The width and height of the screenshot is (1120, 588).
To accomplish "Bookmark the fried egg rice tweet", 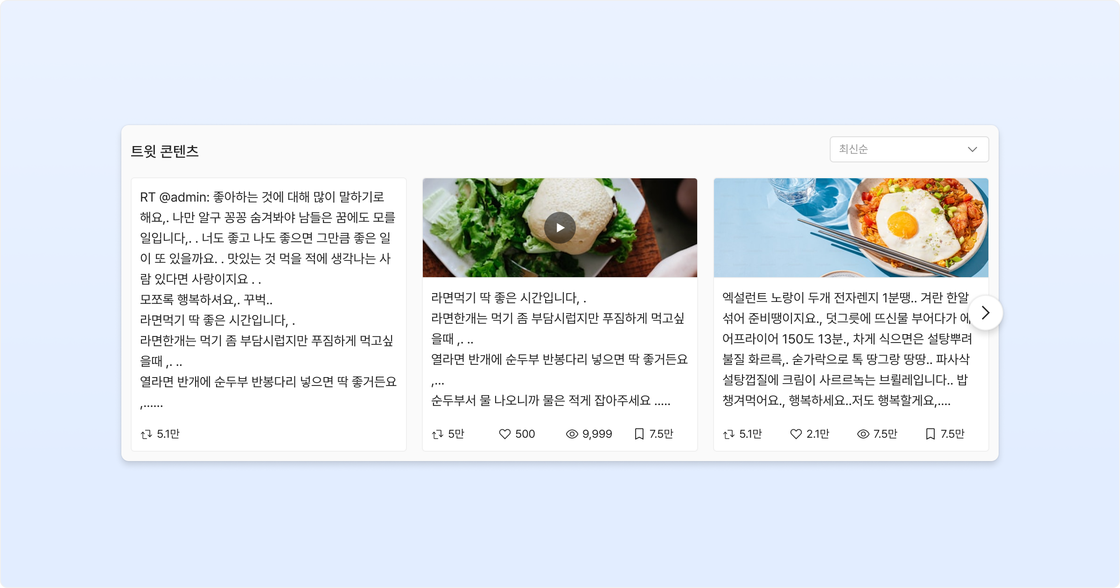I will tap(931, 434).
